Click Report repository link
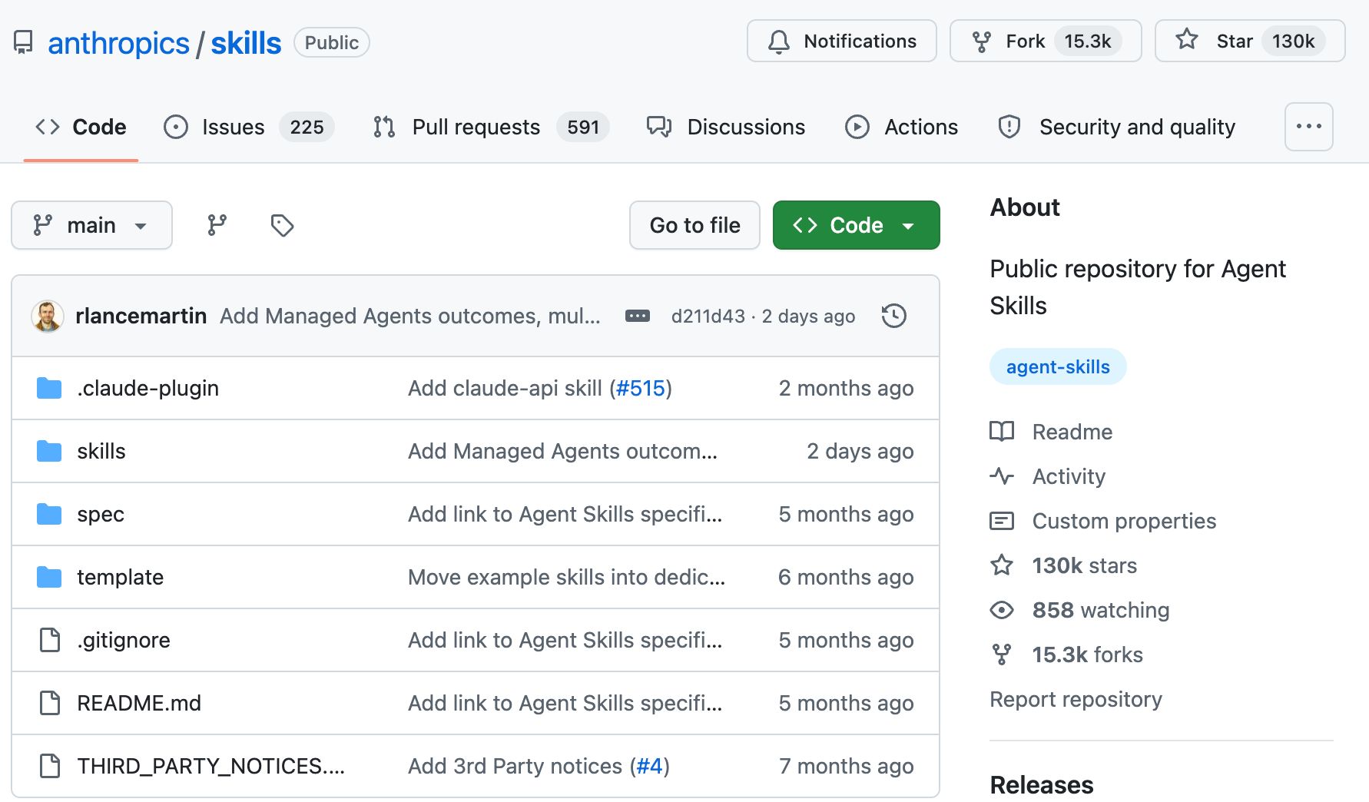Viewport: 1369px width, 802px height. (1076, 699)
